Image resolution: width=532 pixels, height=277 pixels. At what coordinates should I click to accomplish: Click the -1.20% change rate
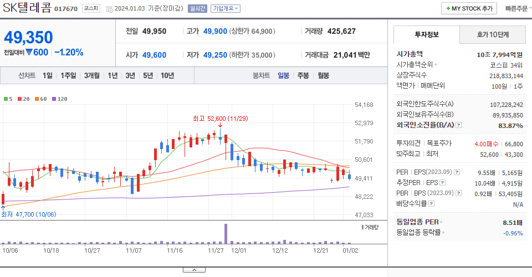[x=69, y=52]
